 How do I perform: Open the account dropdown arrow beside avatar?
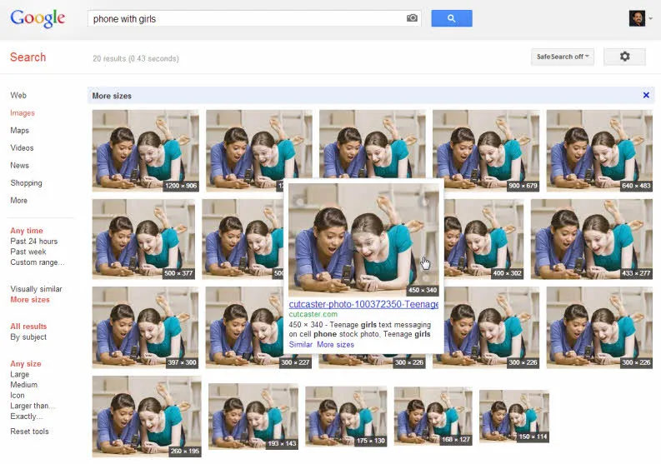650,18
